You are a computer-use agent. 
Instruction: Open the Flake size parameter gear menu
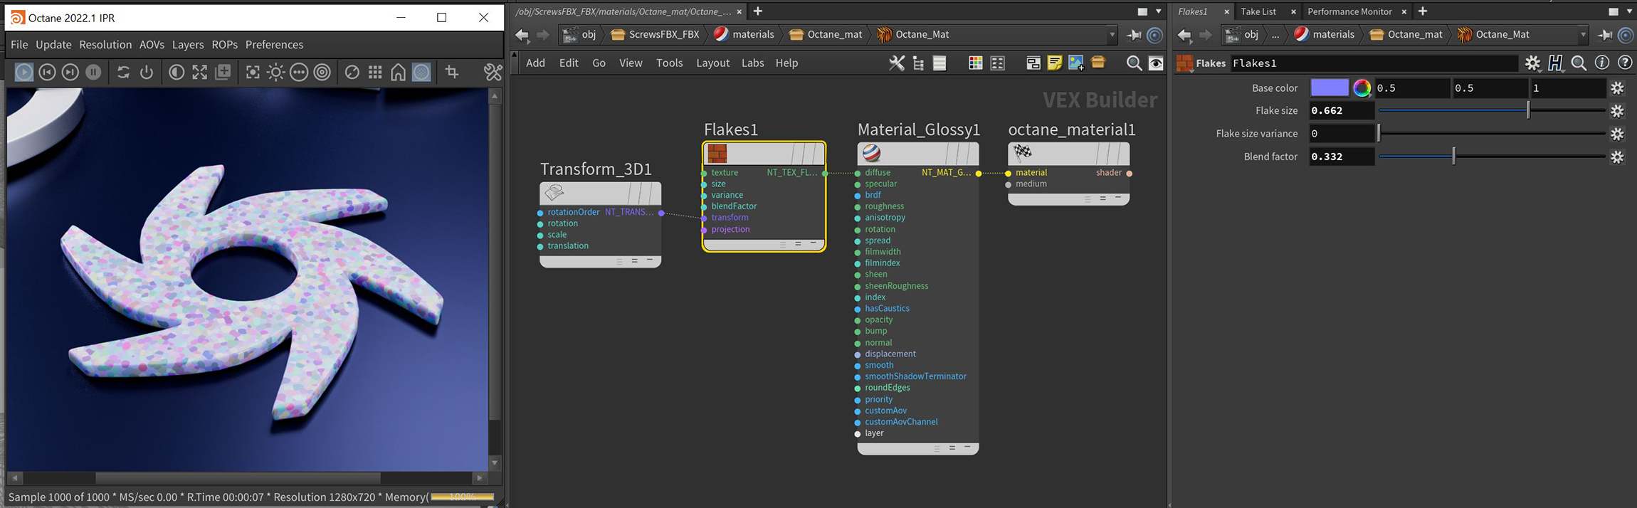point(1617,111)
